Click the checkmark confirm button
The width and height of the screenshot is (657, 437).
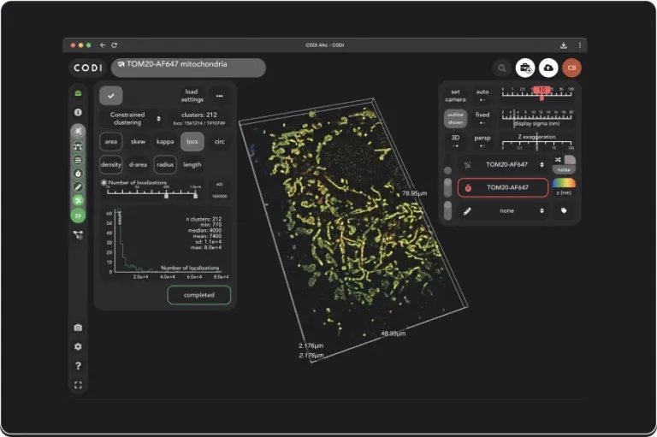[111, 96]
